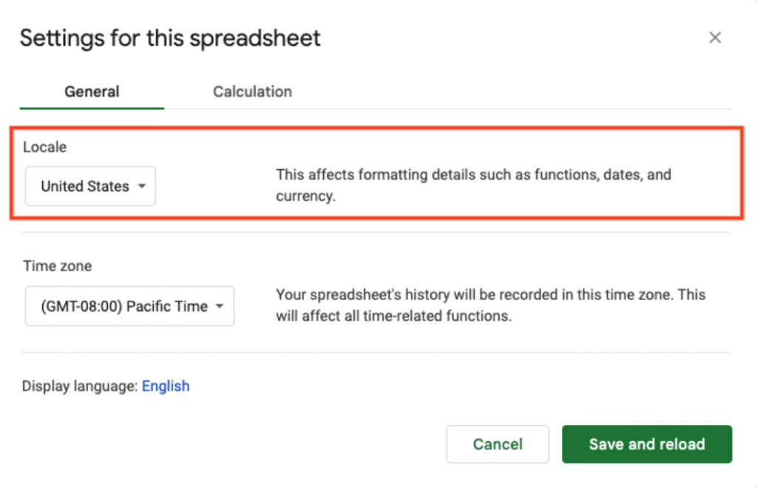Screen dimensions: 757x487
Task: Open the United States locale dropdown
Action: (x=90, y=186)
